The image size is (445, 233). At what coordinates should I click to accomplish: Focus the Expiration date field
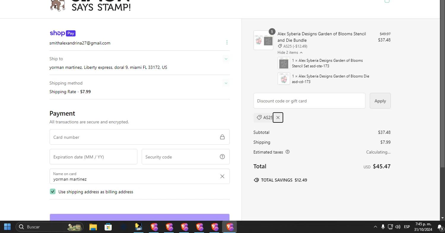click(93, 157)
